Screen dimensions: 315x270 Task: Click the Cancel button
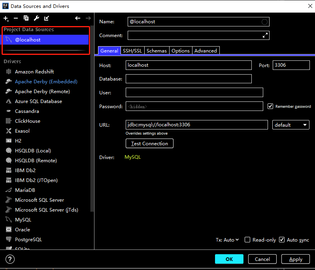[262, 259]
